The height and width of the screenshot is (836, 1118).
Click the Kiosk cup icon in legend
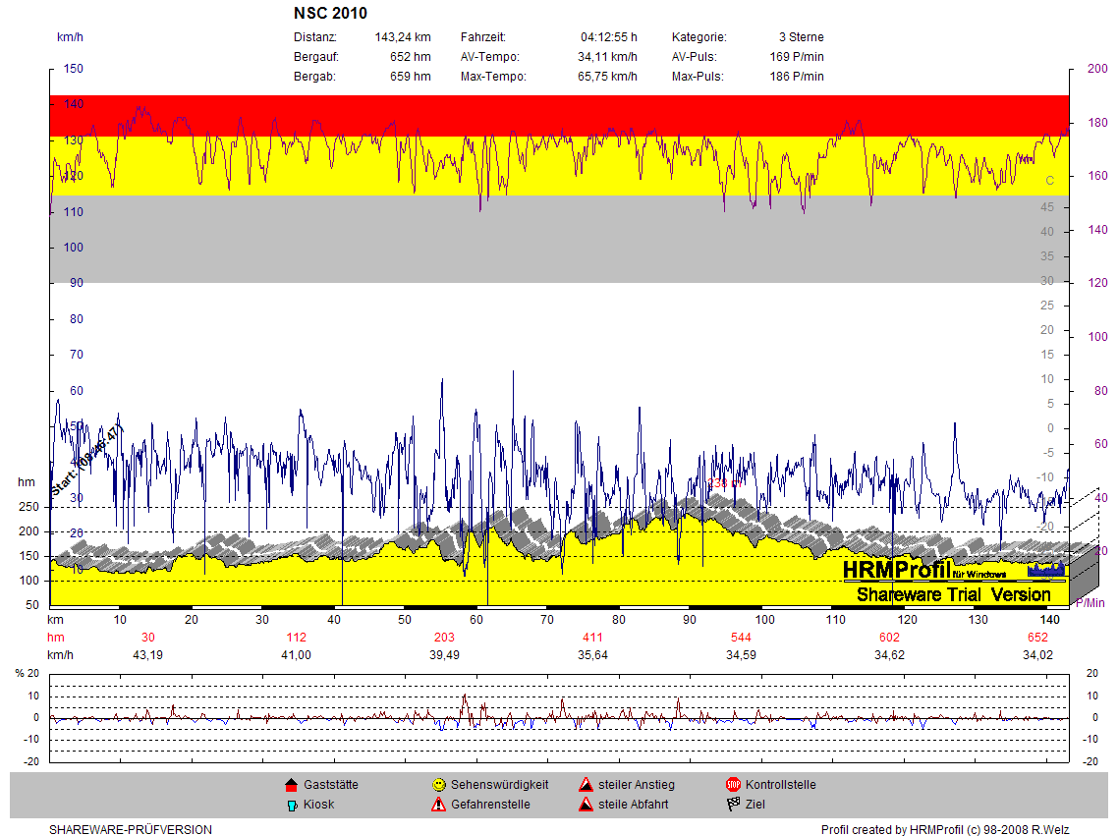[291, 805]
